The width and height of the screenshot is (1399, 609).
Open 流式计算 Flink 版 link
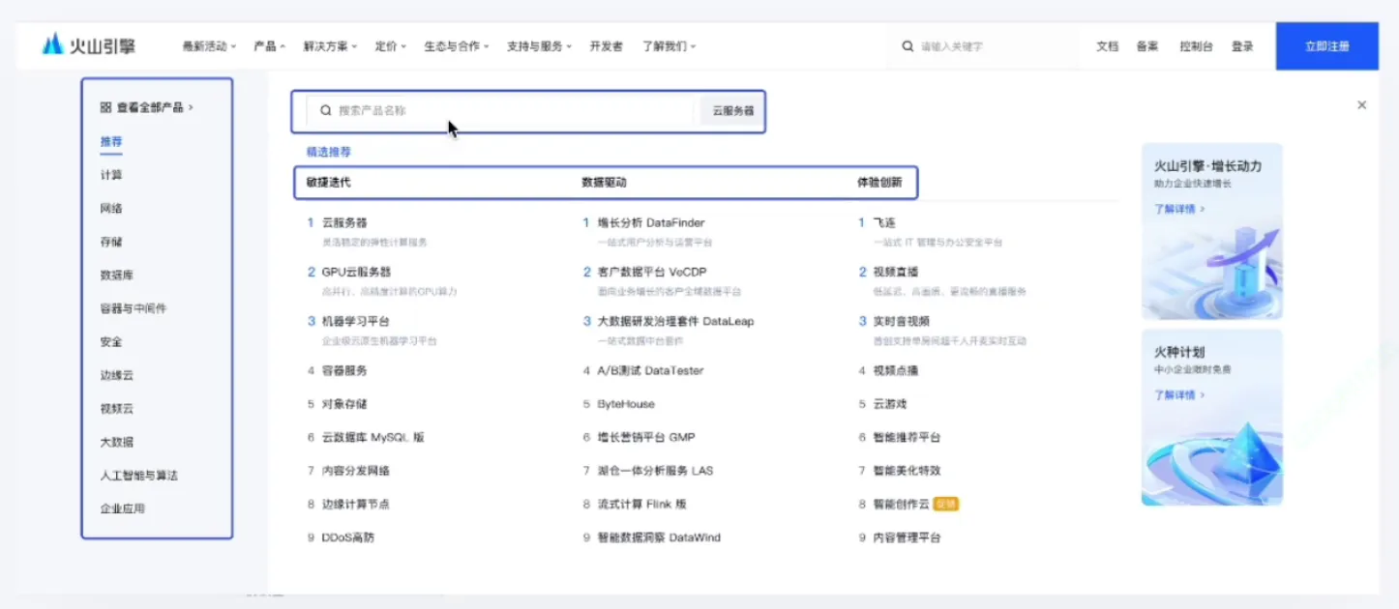pyautogui.click(x=641, y=504)
